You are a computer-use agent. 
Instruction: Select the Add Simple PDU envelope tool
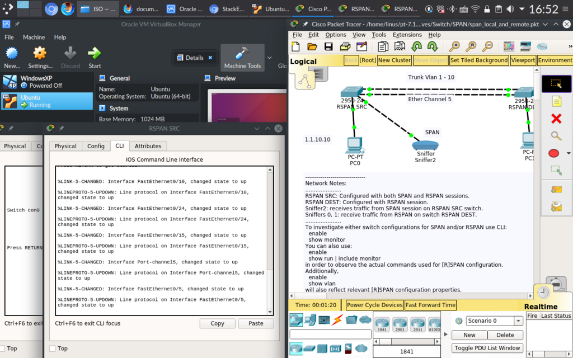pyautogui.click(x=556, y=189)
